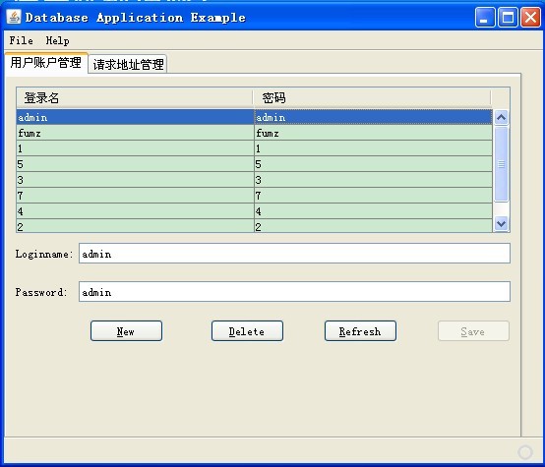
Task: Click the scroll down arrow in table
Action: [501, 223]
